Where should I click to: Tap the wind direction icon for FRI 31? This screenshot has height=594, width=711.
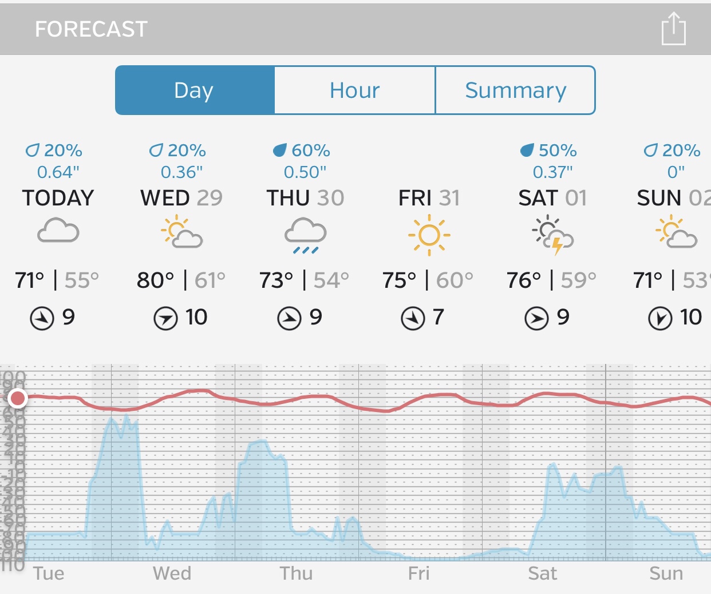[x=413, y=318]
